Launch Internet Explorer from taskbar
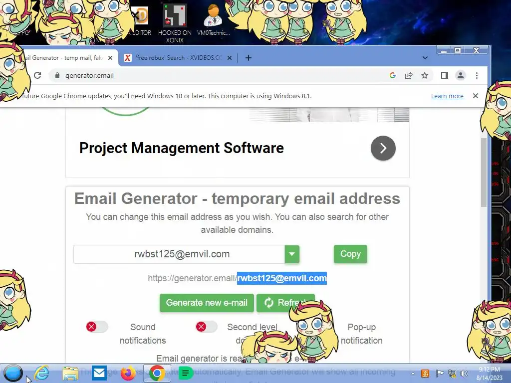Screen dimensions: 511x383 coord(42,373)
